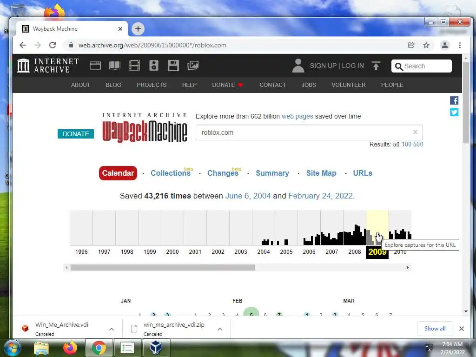Open the VOLUNTEER menu item
Viewport: 476px width, 357px height.
pos(349,85)
